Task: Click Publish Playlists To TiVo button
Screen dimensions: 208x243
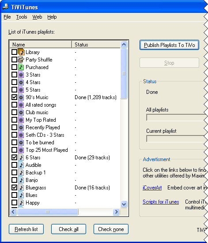Action: (x=169, y=45)
